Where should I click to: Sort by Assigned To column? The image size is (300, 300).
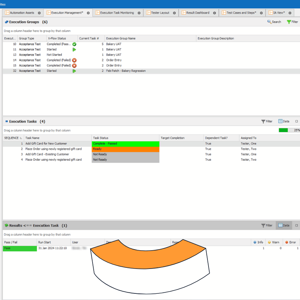coord(270,138)
